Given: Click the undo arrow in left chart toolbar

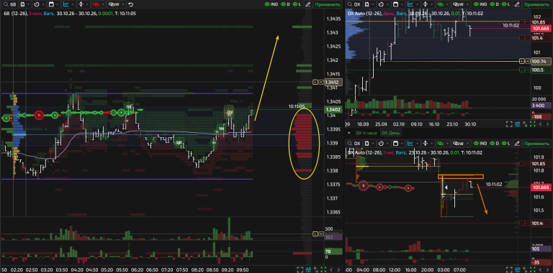Looking at the screenshot, I should point(131,4).
